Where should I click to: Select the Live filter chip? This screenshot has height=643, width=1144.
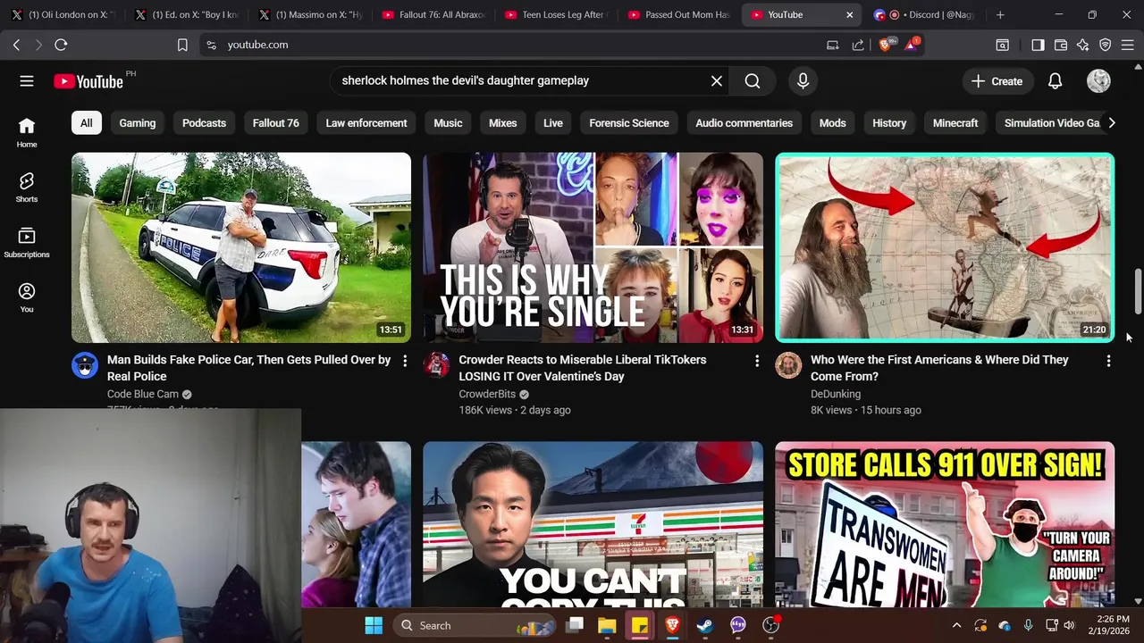[x=553, y=123]
